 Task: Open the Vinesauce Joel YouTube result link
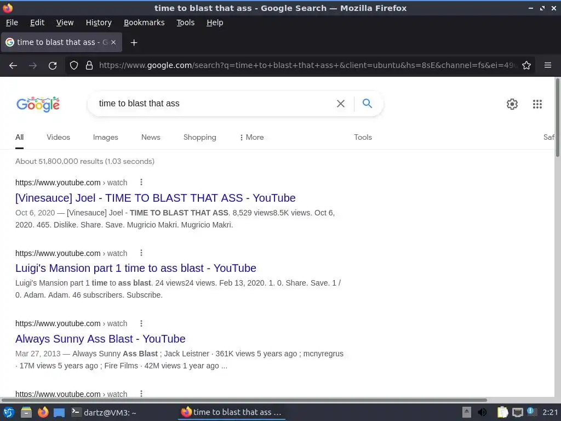[155, 198]
